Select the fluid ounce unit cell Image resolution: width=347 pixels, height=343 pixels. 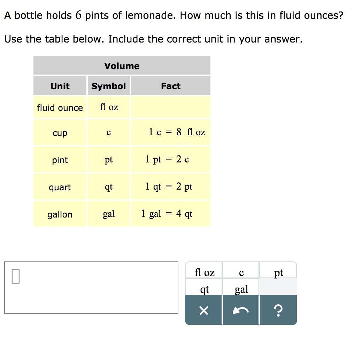tap(60, 108)
